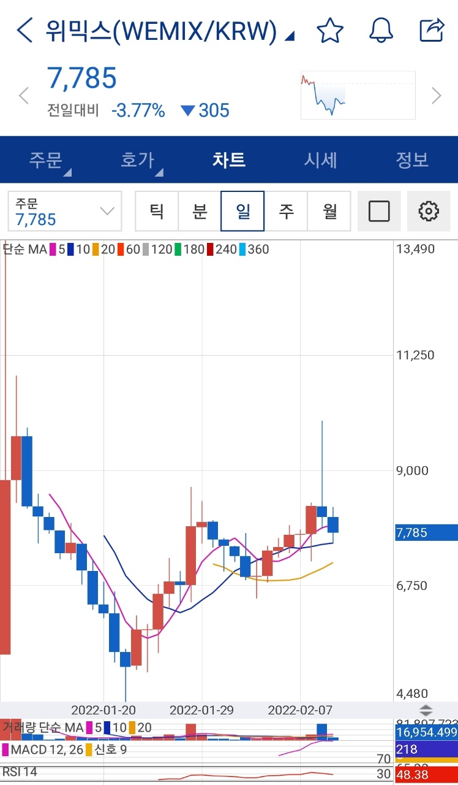Tap the -3.77% change value
Viewport: 458px width, 785px height.
tap(138, 110)
